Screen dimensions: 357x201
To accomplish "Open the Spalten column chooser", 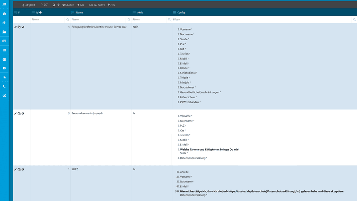I will point(68,5).
